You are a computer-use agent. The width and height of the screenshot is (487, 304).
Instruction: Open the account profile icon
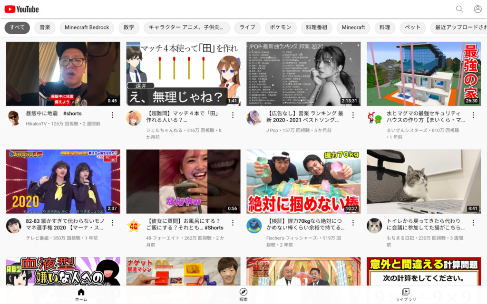(x=477, y=9)
